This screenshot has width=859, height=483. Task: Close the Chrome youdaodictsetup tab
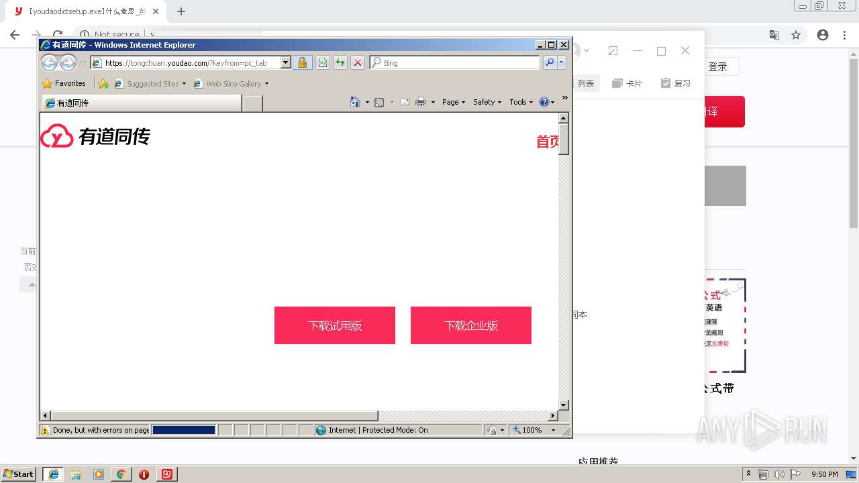[156, 11]
